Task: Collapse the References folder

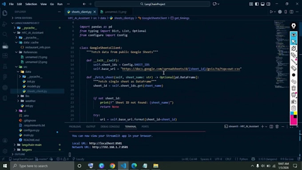Action: [x=38, y=52]
